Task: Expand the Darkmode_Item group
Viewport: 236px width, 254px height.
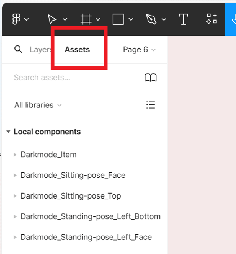Action: (x=15, y=155)
